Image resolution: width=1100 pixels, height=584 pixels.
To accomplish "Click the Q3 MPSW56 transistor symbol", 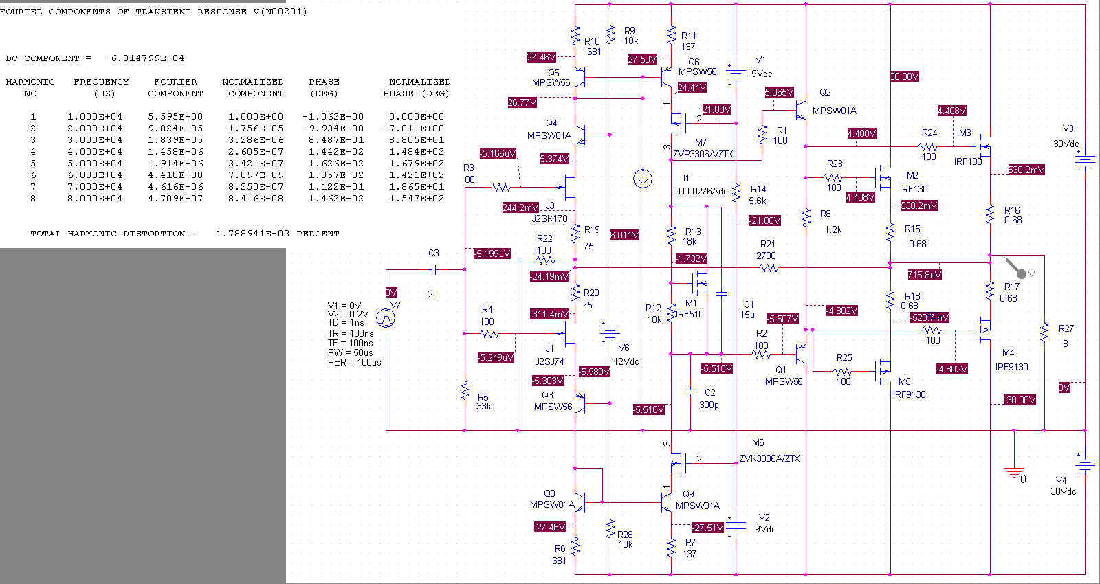I will click(580, 403).
